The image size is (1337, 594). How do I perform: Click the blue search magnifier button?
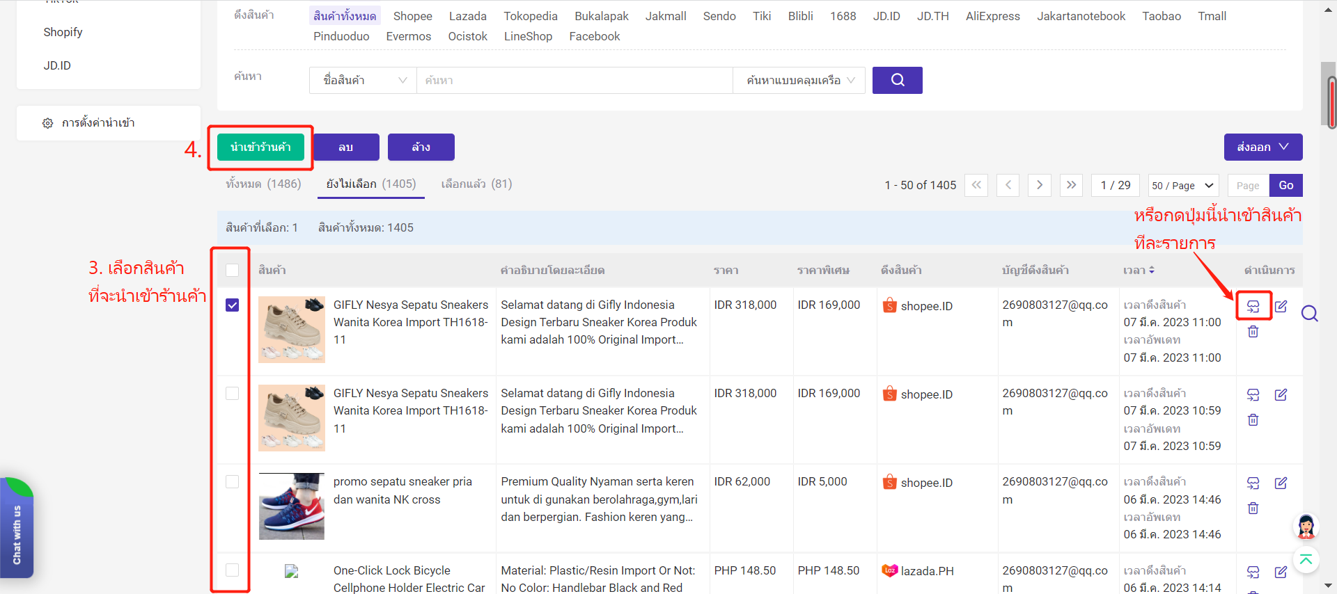[x=897, y=80]
